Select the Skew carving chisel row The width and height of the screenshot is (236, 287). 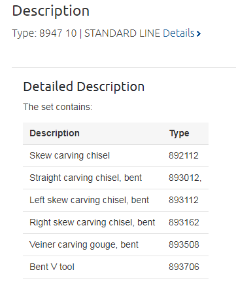point(116,156)
